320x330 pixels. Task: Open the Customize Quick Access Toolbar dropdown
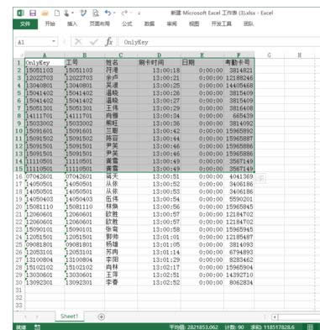[139, 13]
